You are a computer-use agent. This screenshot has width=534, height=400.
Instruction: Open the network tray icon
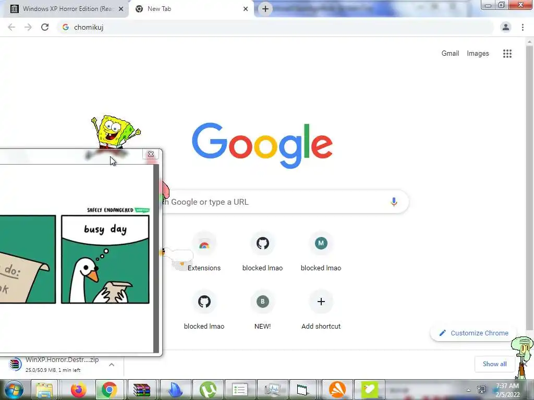[481, 390]
